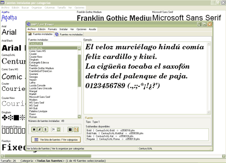Click the font name search field showing CenturySchL
The height and width of the screenshot is (163, 226).
pos(55,44)
